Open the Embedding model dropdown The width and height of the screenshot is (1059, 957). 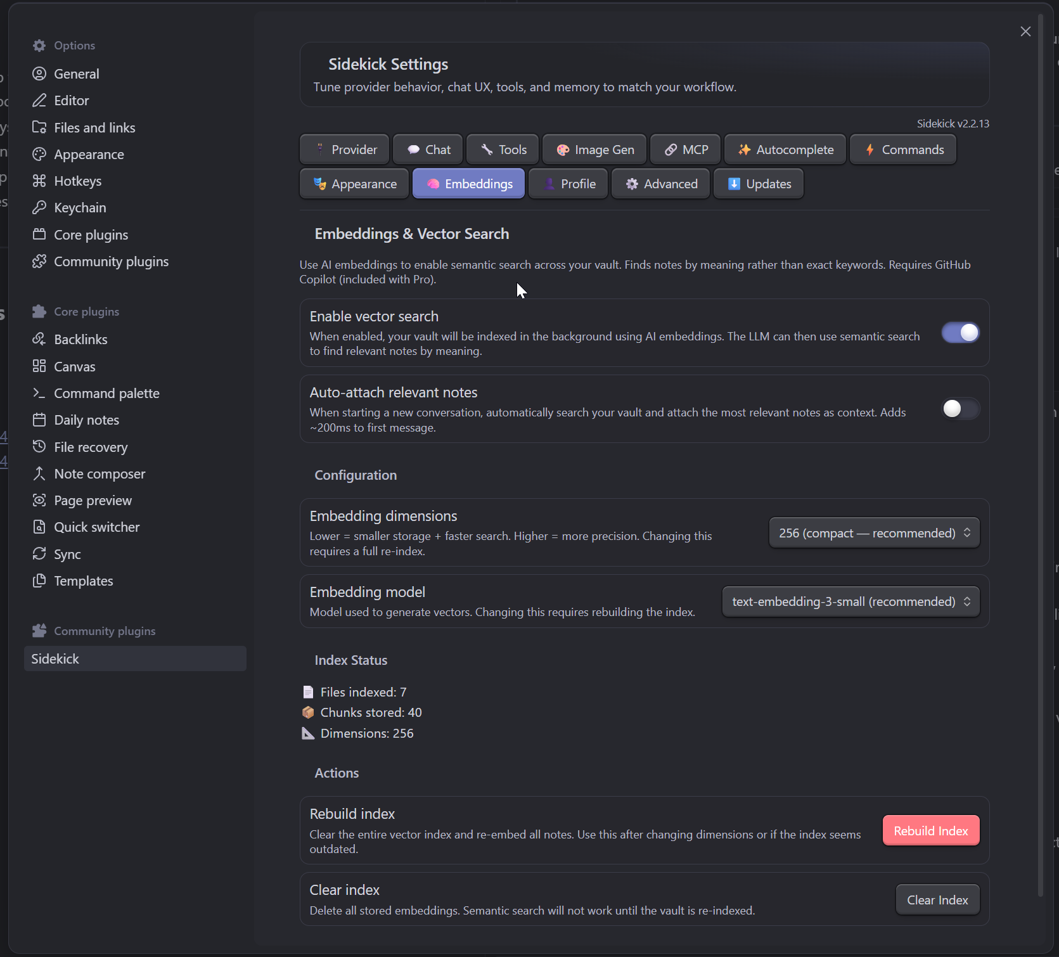(x=851, y=601)
